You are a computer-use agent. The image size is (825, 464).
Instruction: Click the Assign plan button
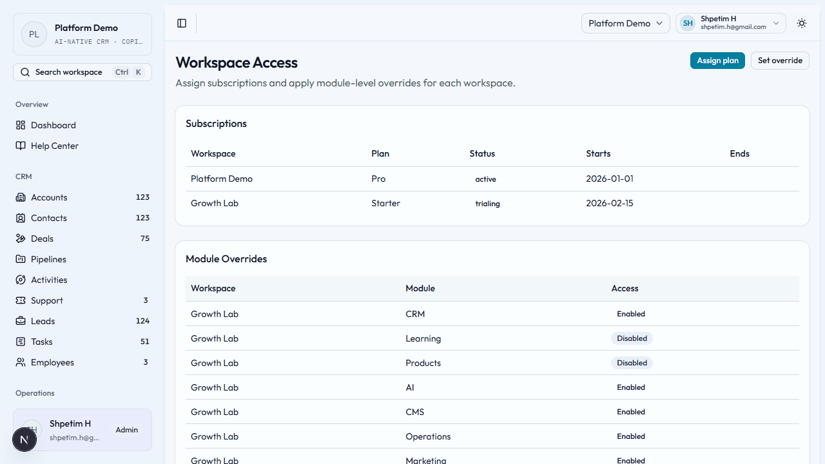coord(717,60)
